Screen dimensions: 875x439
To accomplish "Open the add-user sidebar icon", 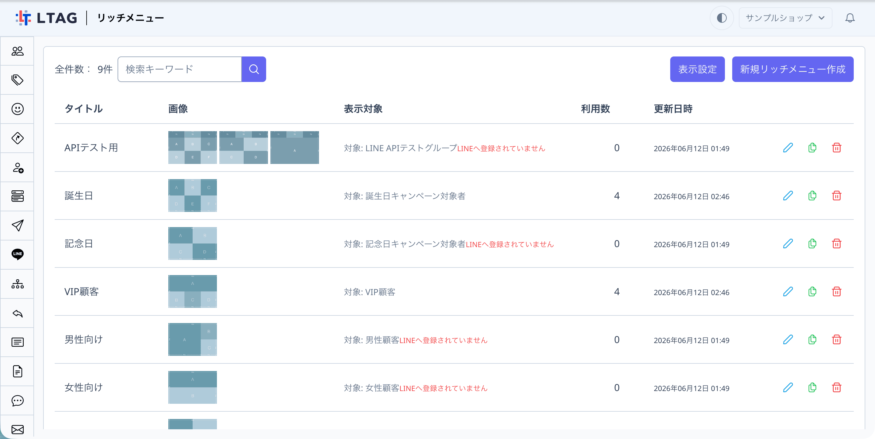I will 17,167.
